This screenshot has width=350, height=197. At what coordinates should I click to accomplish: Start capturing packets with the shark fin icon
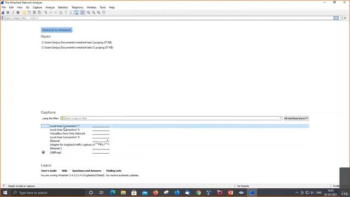(x=3, y=13)
